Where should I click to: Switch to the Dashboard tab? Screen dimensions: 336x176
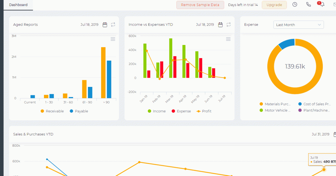(18, 5)
